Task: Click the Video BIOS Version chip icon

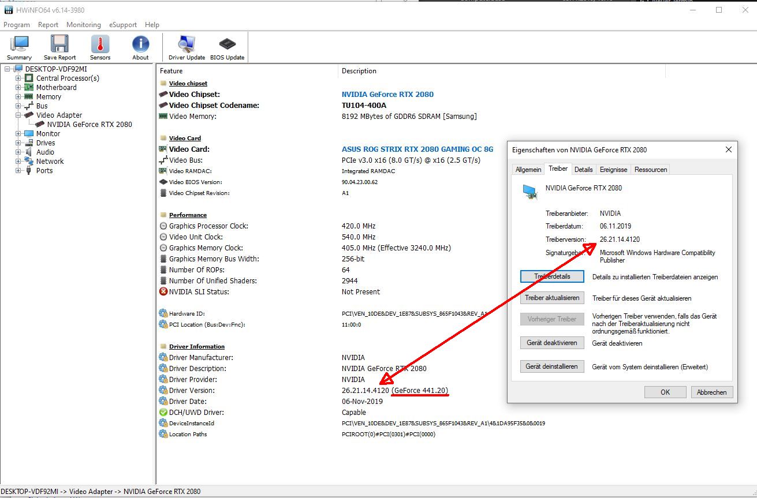Action: 163,182
